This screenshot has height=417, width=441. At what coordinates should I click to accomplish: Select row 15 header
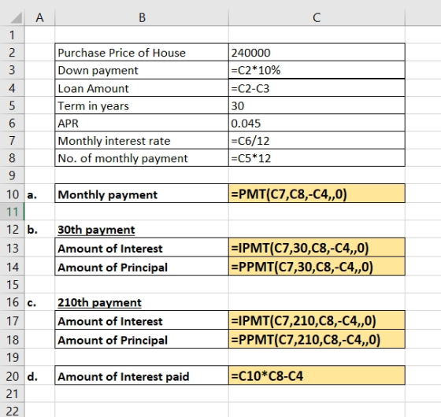point(12,284)
